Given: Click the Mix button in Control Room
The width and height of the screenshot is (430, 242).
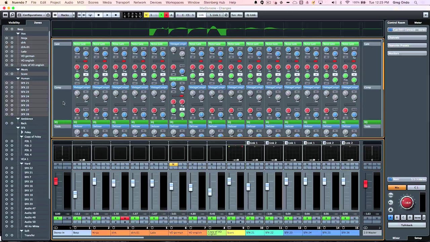Looking at the screenshot, I should click(x=397, y=187).
